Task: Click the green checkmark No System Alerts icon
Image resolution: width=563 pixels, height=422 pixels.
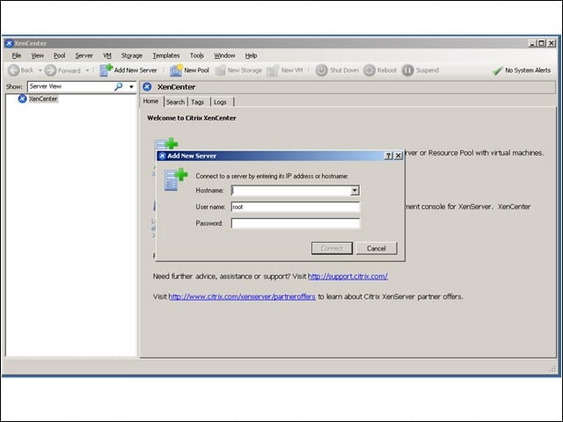Action: click(497, 70)
